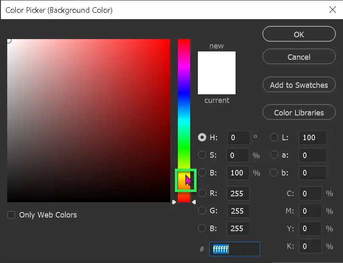The height and width of the screenshot is (263, 343).
Task: Confirm the color with OK
Action: click(299, 34)
